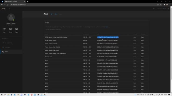Open Windows taskbar search magnifier

pyautogui.click(x=5, y=95)
